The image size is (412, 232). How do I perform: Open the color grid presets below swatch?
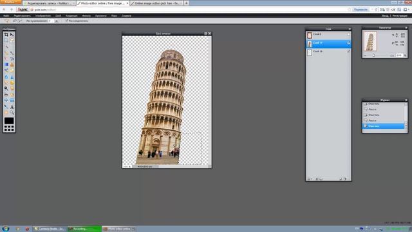9,128
